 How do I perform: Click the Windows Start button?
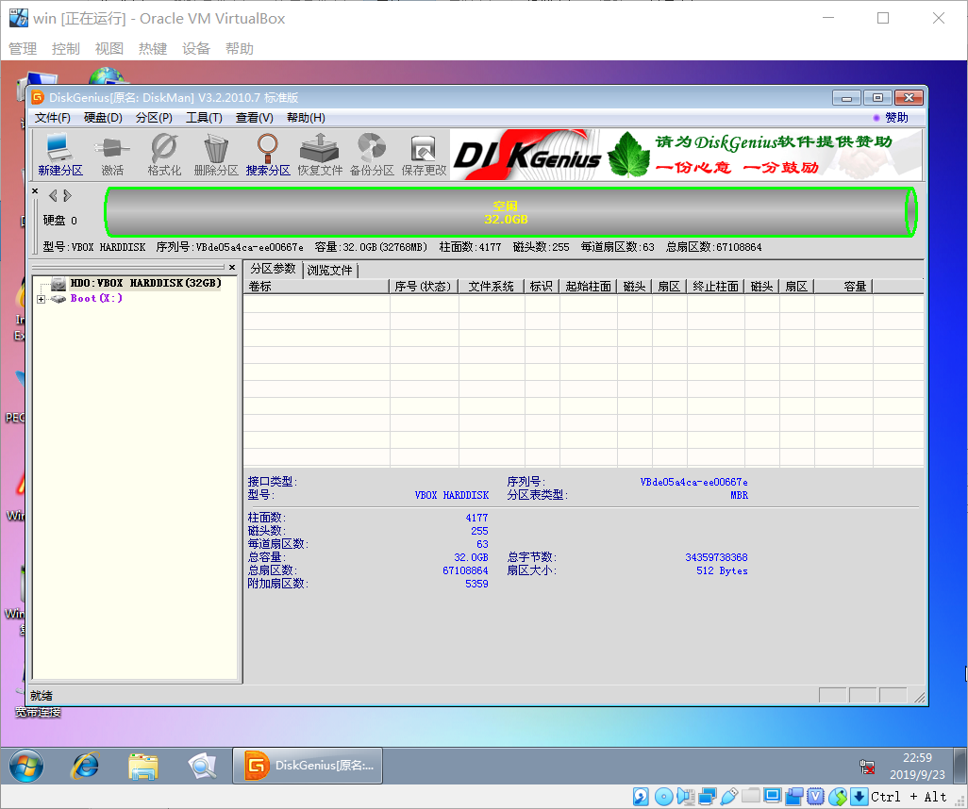click(25, 767)
